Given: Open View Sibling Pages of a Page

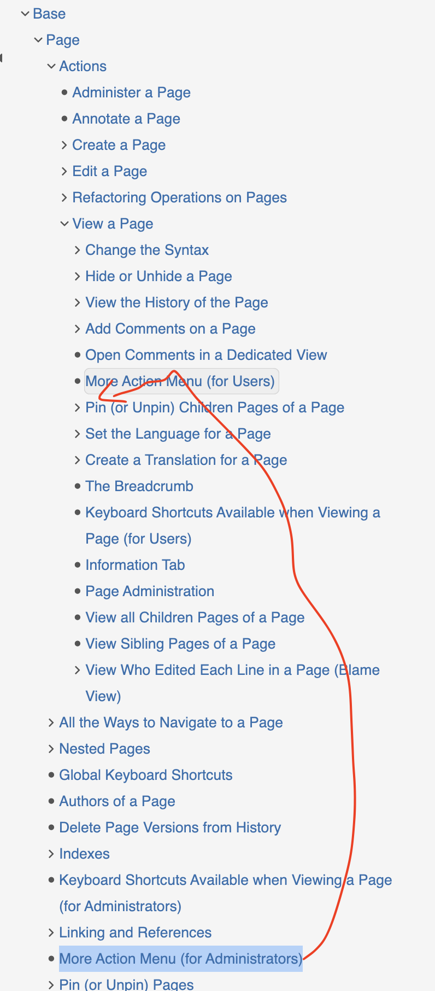Looking at the screenshot, I should point(180,644).
